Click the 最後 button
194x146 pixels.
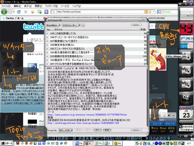pyautogui.click(x=107, y=130)
